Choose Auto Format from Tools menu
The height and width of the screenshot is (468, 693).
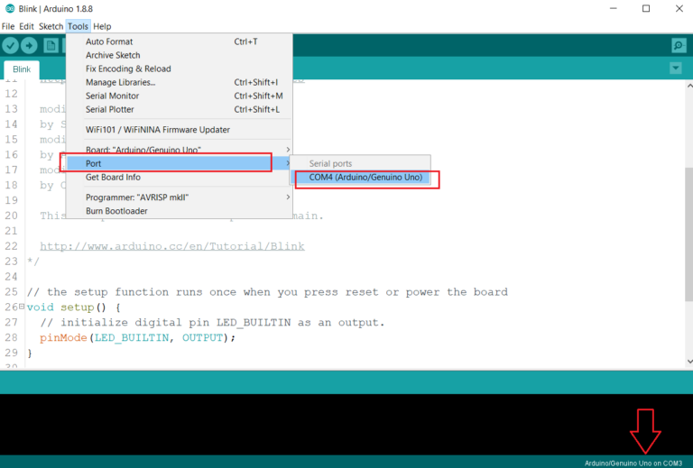pyautogui.click(x=180, y=41)
